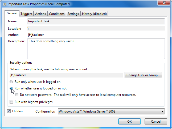Click the Name field showing Important Task
Image resolution: width=172 pixels, height=129 pixels.
pos(96,21)
